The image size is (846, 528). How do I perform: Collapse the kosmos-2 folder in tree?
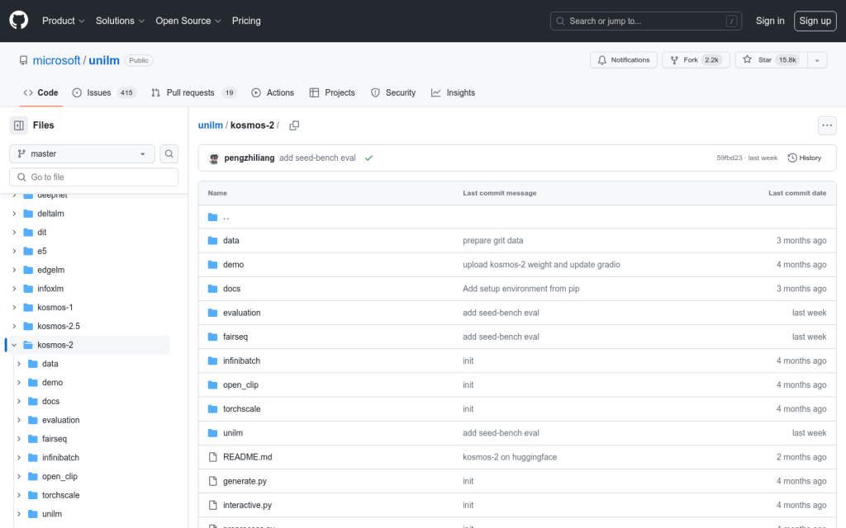click(14, 345)
